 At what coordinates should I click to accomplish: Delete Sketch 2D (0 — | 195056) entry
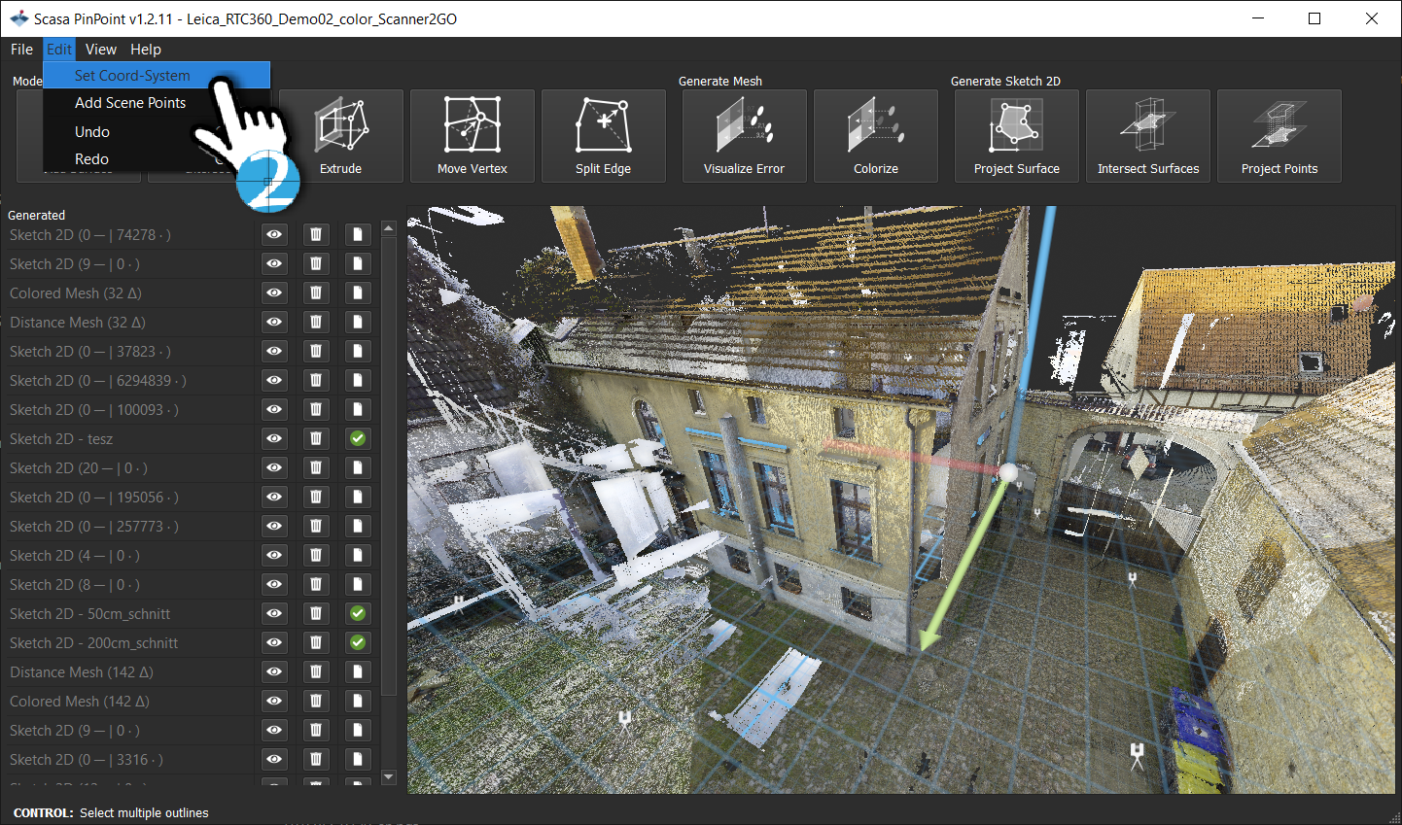316,497
